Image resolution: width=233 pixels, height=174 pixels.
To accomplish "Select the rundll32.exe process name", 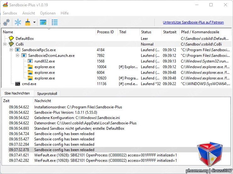I will click(45, 61).
